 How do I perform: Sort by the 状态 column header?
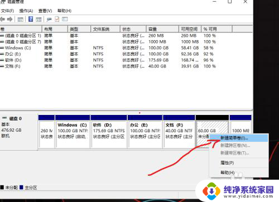click(133, 29)
